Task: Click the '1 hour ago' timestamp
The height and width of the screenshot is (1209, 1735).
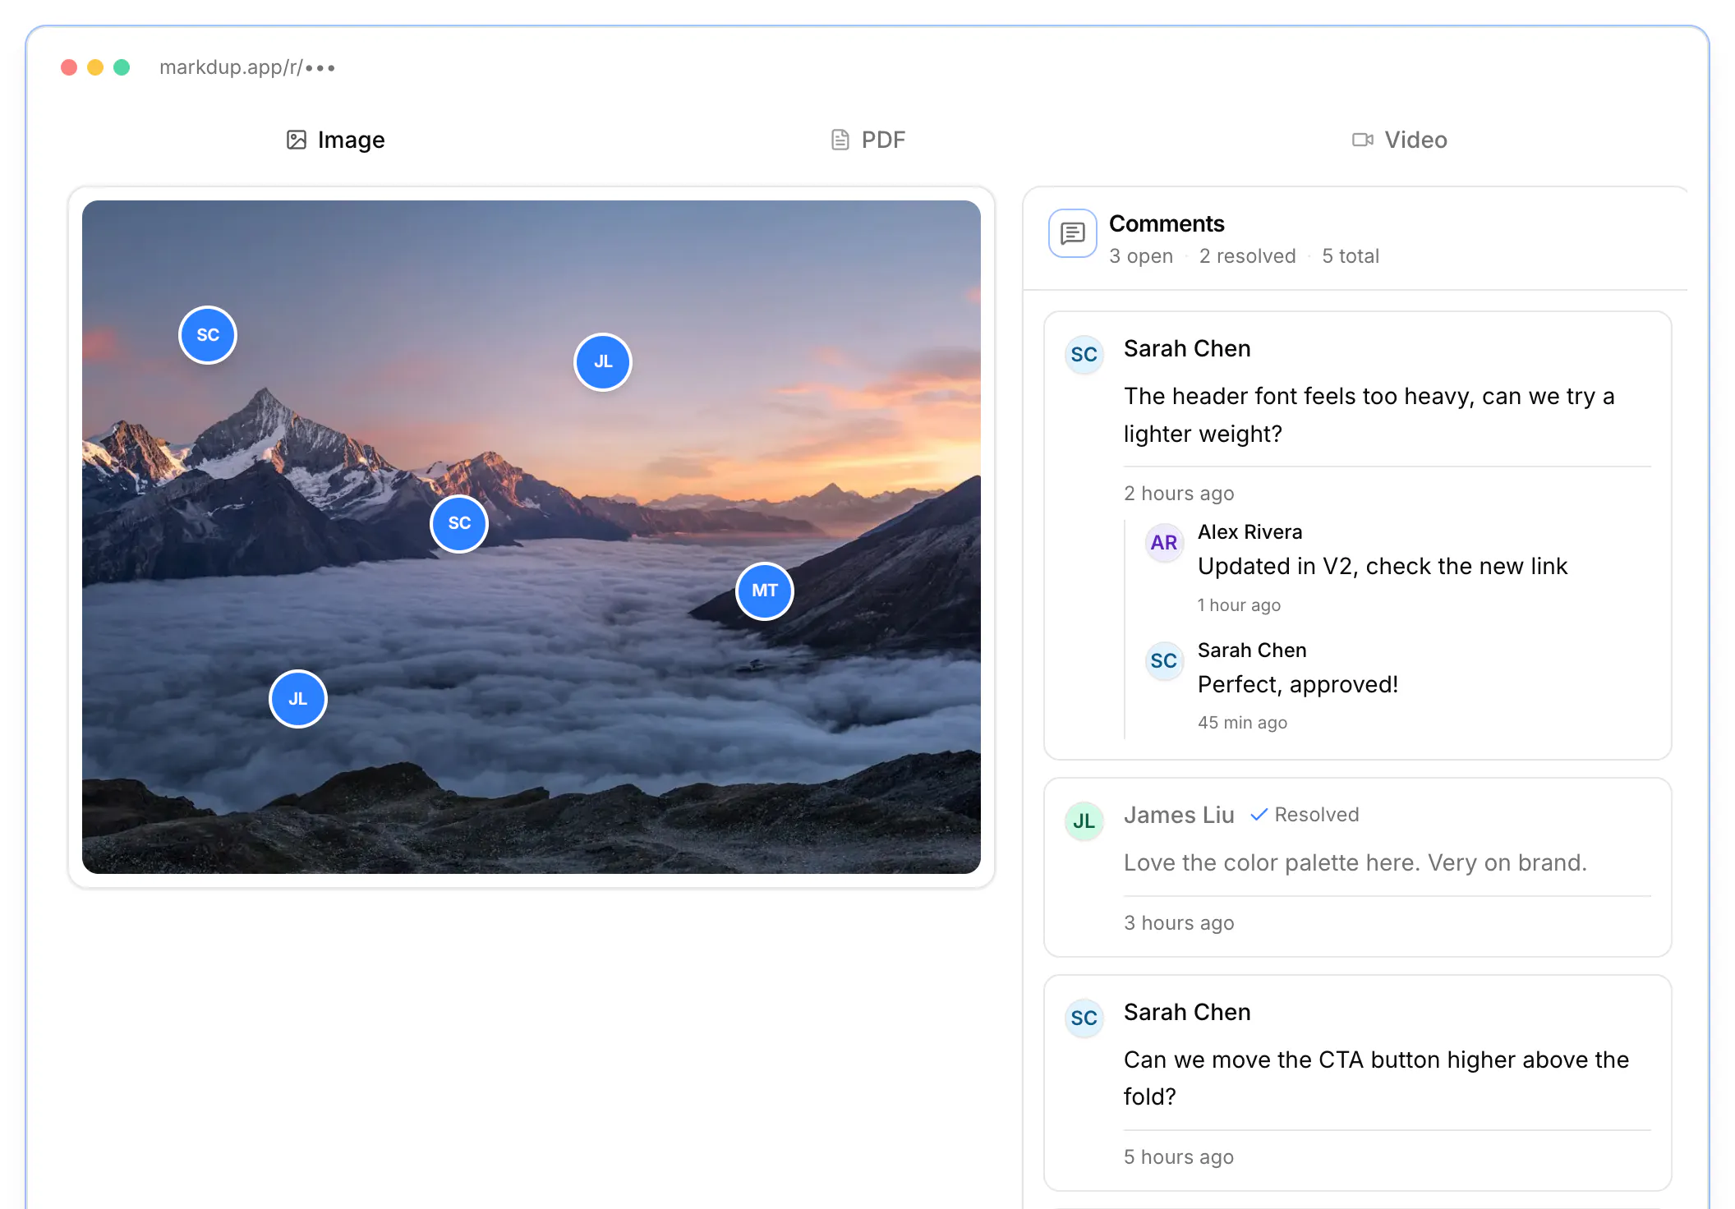Action: (1239, 605)
